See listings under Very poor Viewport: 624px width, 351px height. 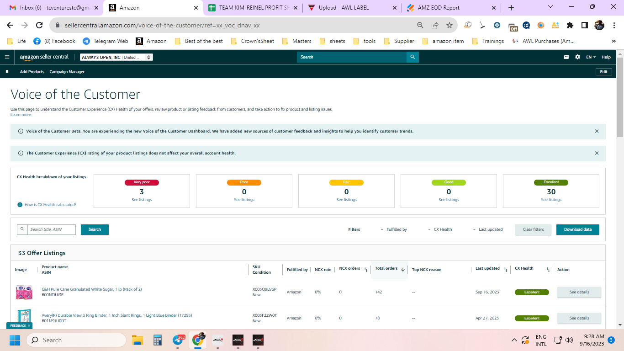[142, 200]
